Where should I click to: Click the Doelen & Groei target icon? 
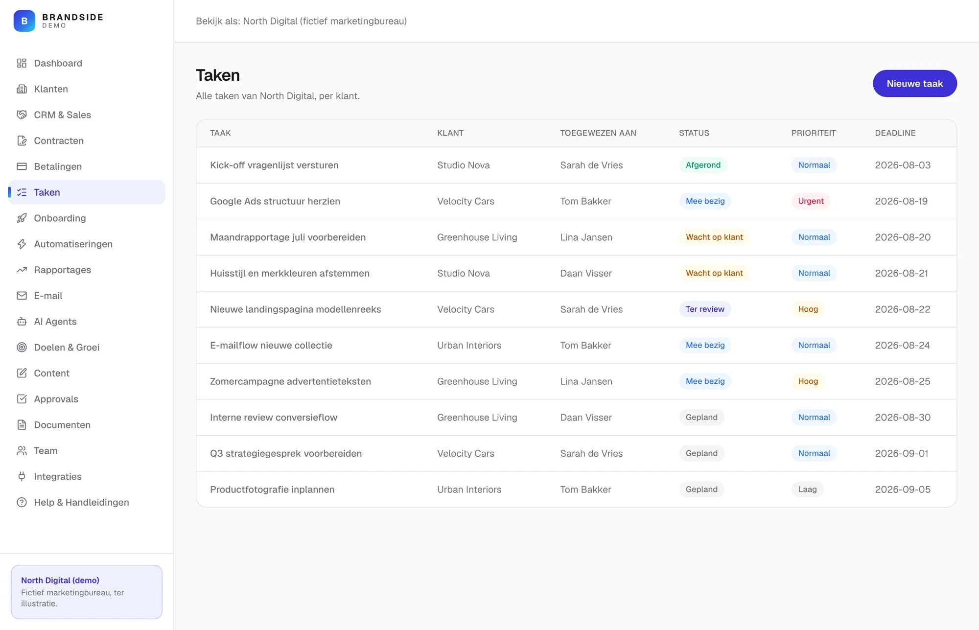point(22,348)
